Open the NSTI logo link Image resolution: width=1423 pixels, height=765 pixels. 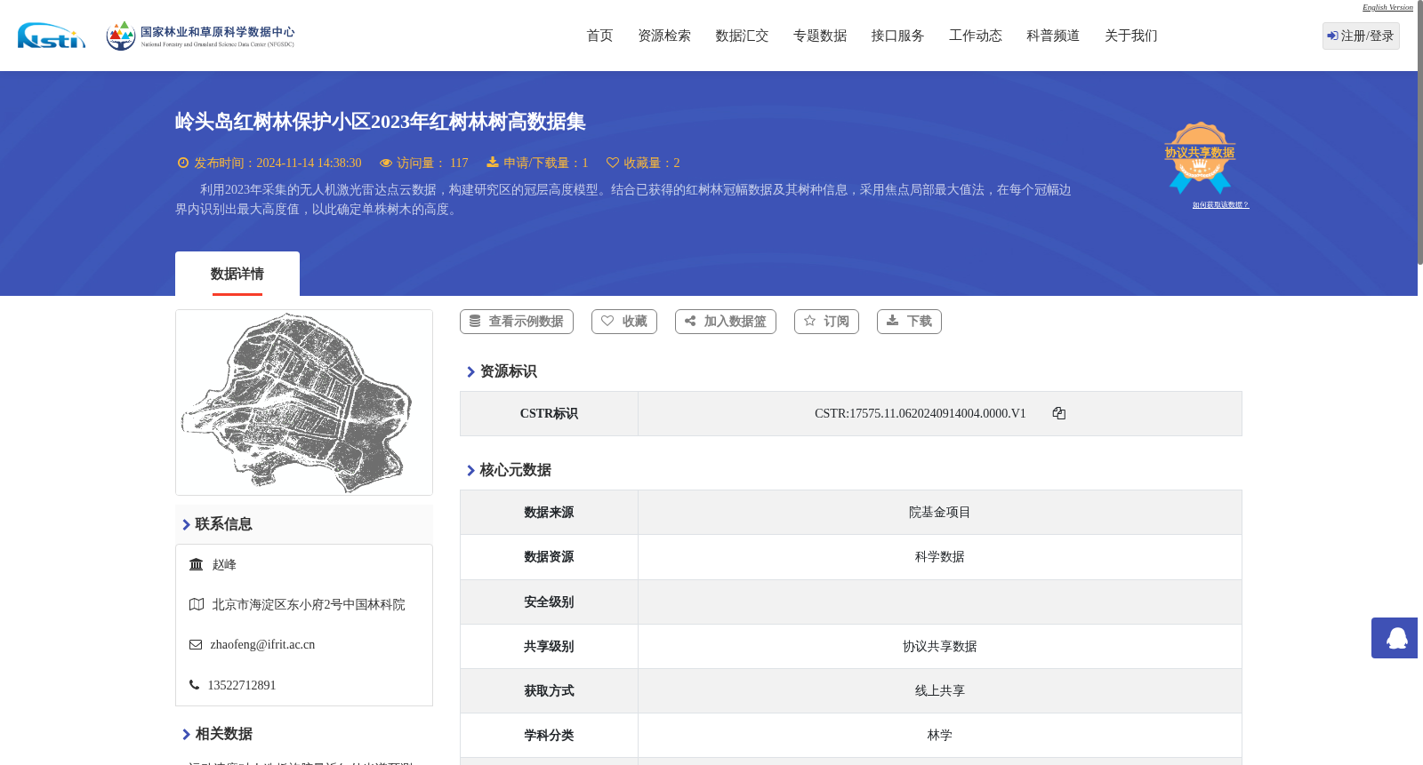coord(52,36)
